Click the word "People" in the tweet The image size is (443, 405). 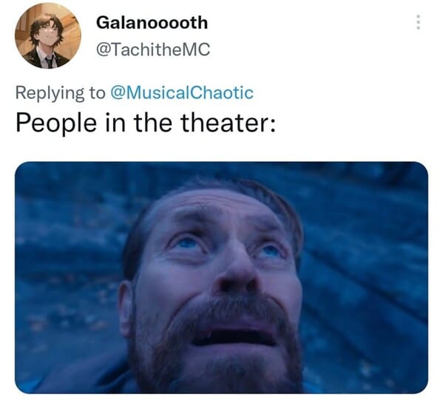pos(56,123)
